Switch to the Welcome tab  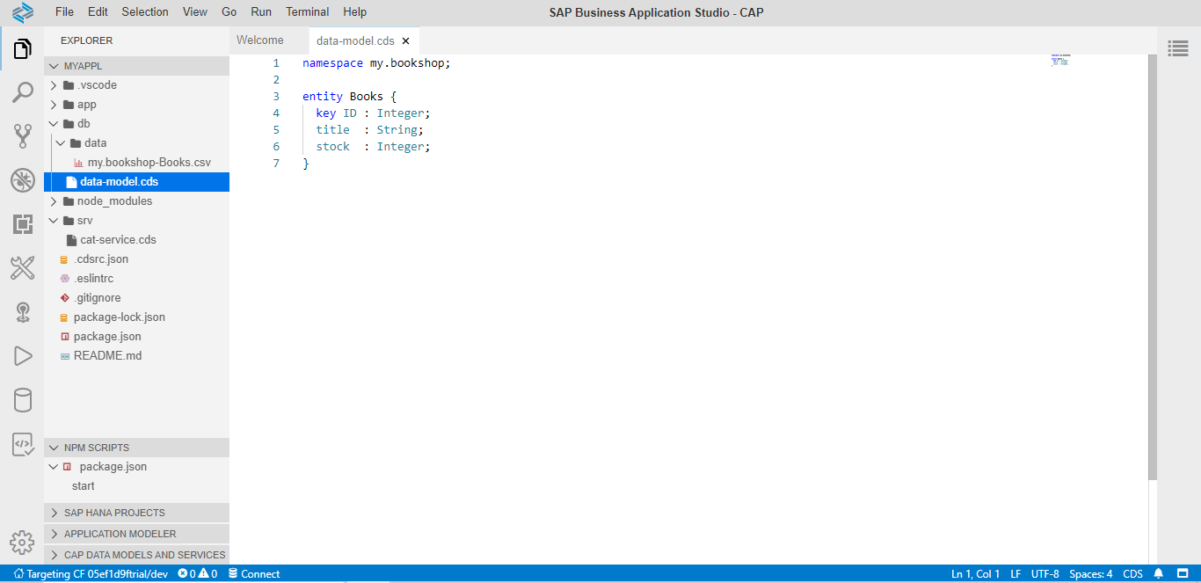click(x=260, y=40)
